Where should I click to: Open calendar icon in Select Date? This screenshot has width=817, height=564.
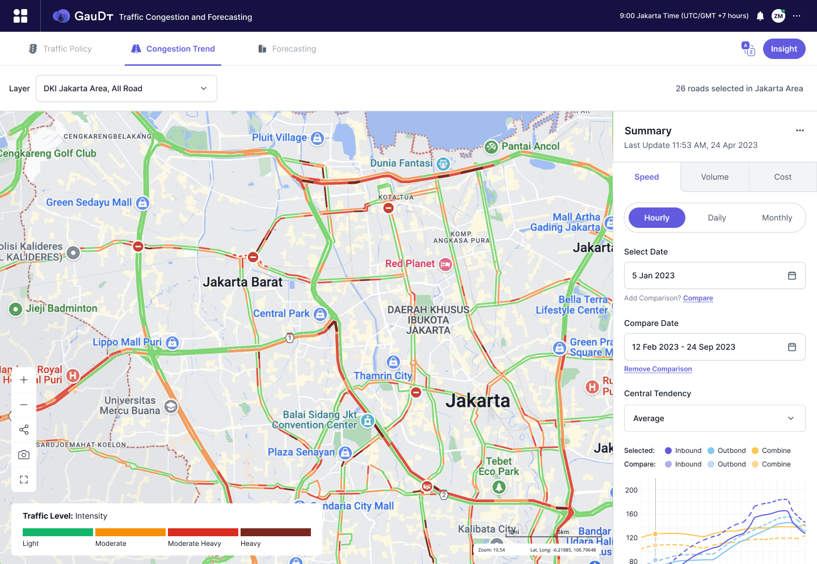792,275
